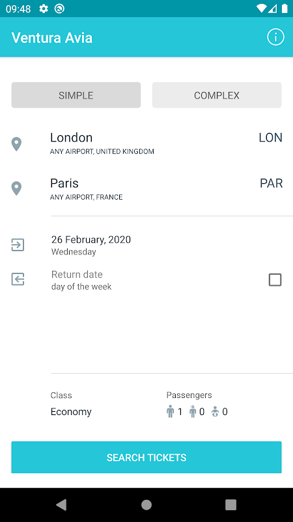Tap the departure date arrow icon
Screen dimensions: 293x522
point(18,245)
